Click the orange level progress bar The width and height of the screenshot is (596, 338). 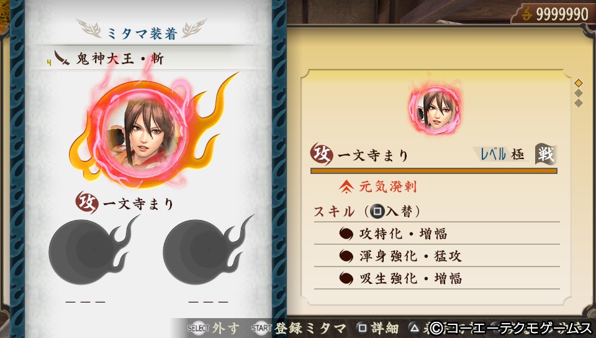pyautogui.click(x=434, y=171)
